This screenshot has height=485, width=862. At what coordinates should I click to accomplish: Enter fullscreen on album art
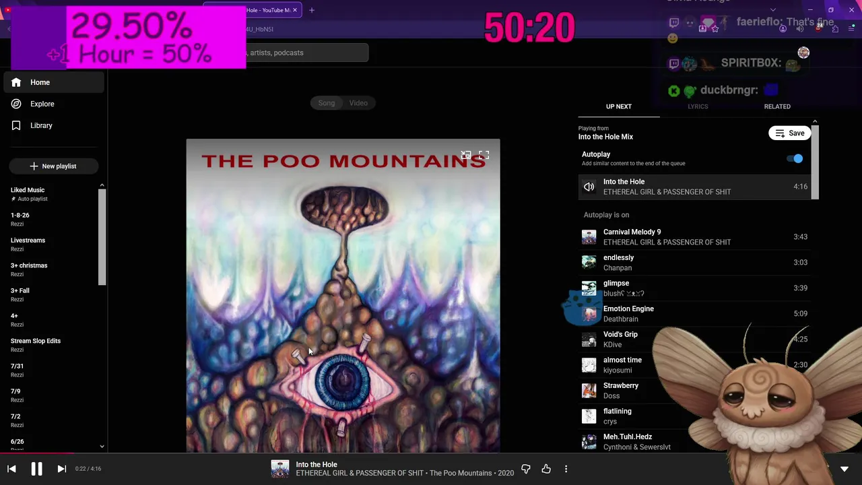[484, 156]
